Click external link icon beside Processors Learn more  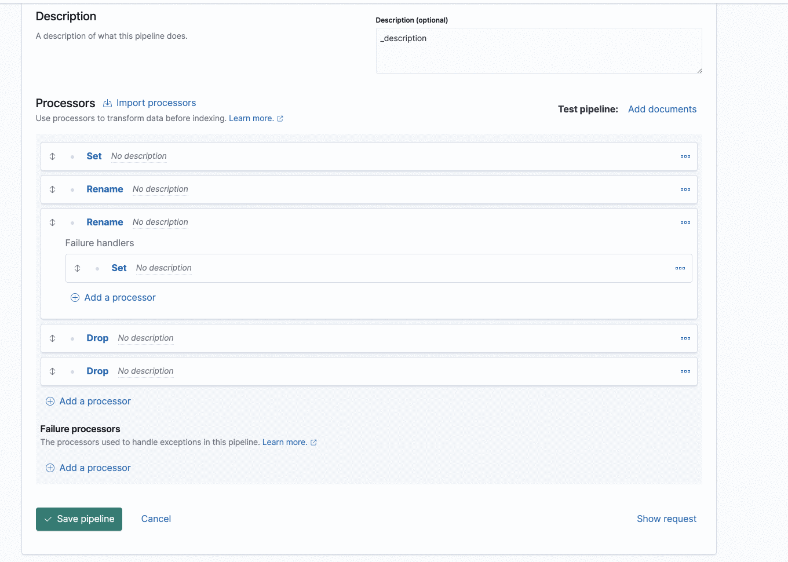280,119
